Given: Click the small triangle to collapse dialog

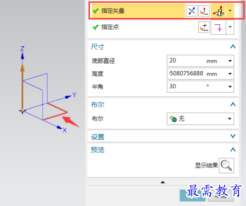Looking at the screenshot, I should click(x=163, y=182).
